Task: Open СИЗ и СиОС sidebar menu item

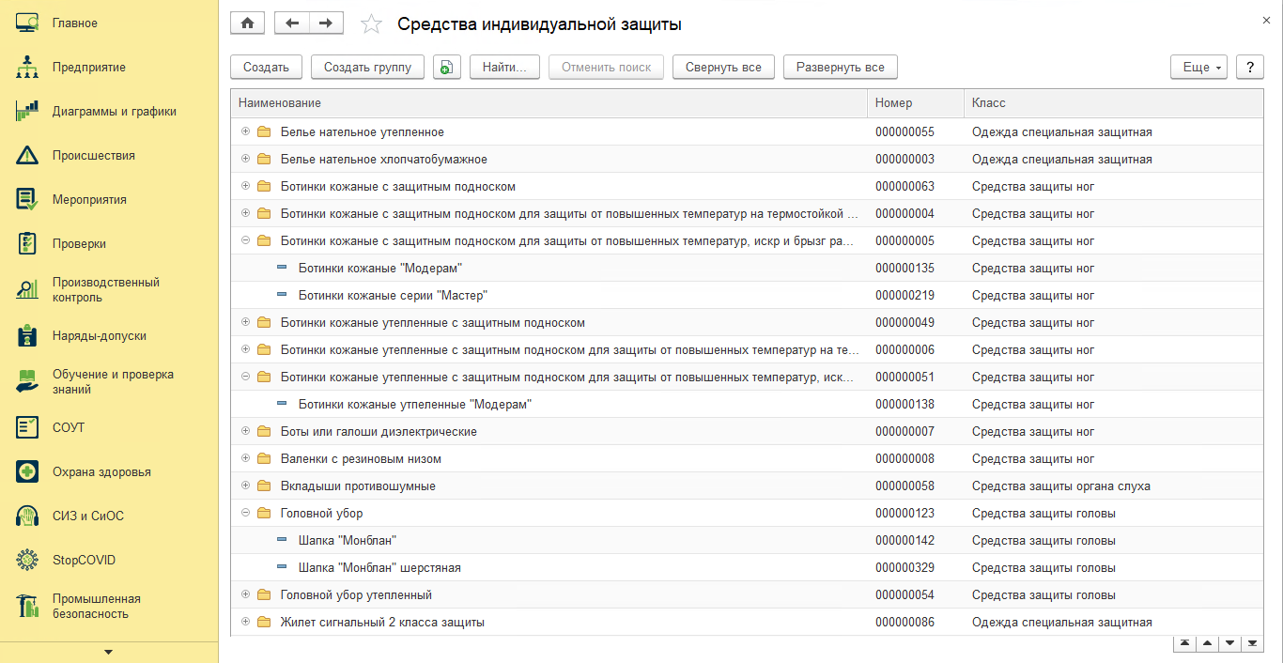Action: [x=87, y=517]
